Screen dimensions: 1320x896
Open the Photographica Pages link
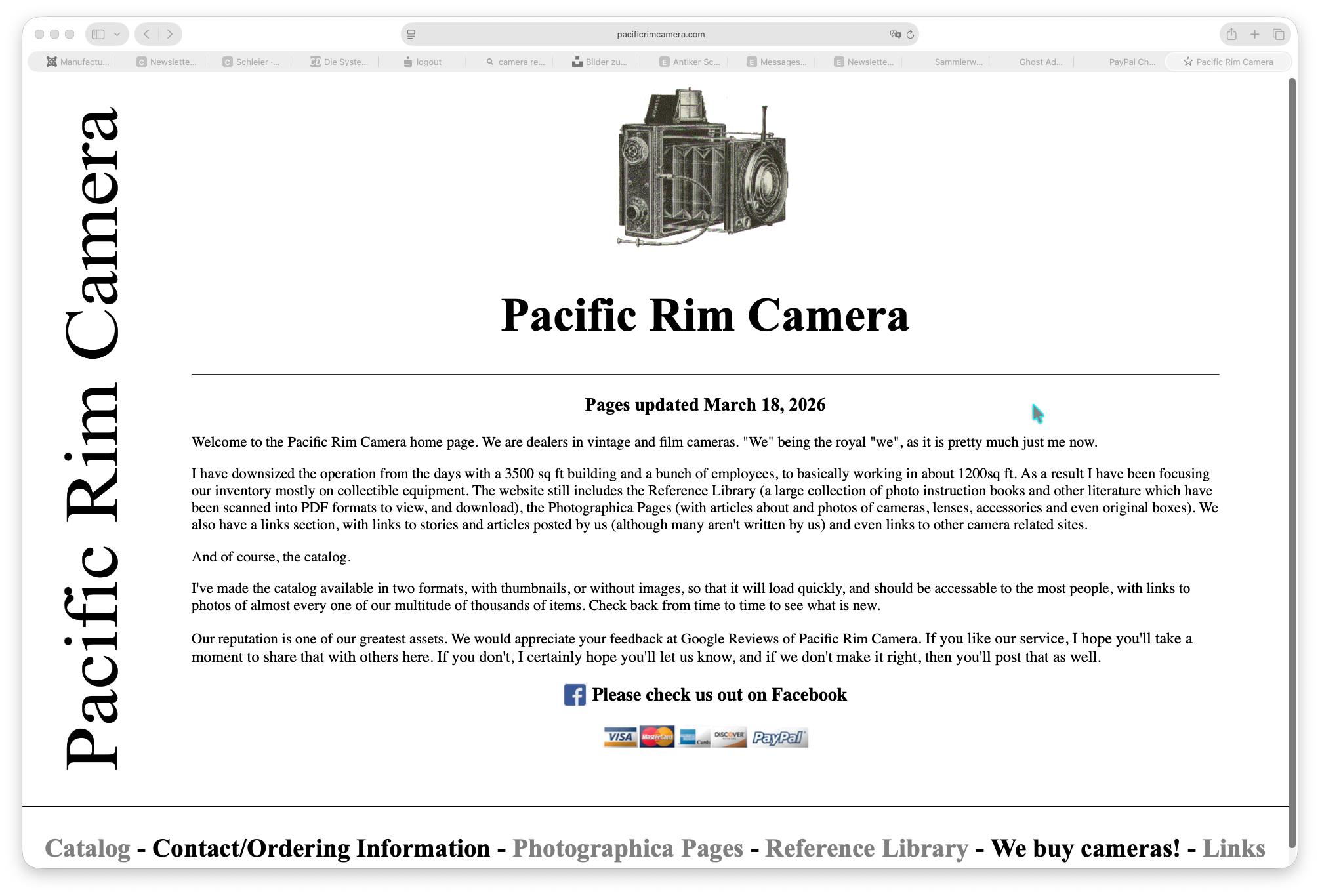coord(627,848)
